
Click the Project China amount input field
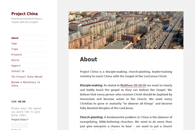19,125
